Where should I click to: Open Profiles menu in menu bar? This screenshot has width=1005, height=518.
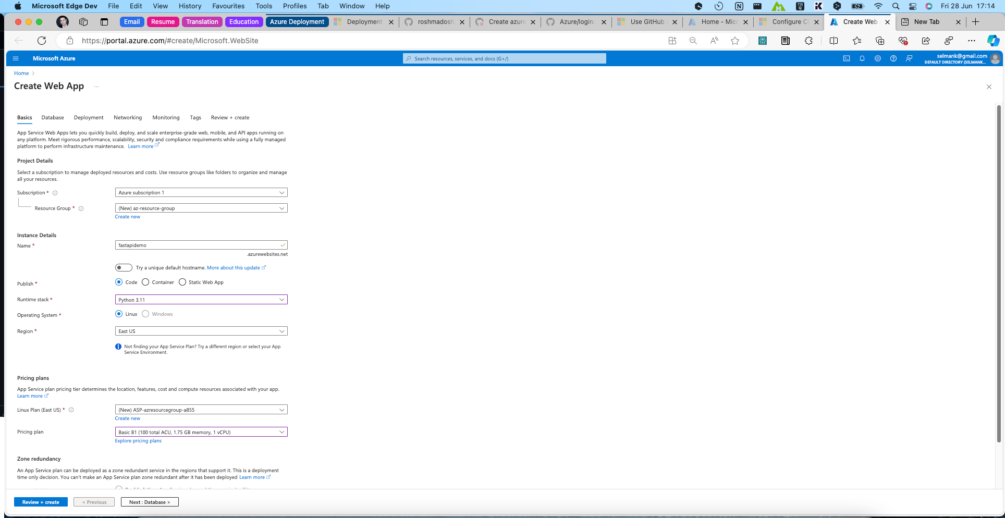[x=295, y=6]
